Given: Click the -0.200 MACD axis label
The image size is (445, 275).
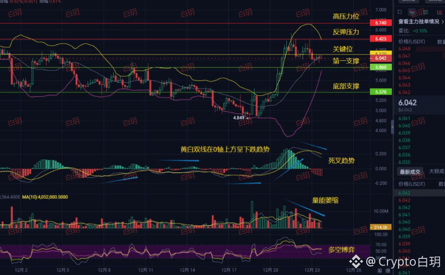Looking at the screenshot, I should (x=380, y=183).
